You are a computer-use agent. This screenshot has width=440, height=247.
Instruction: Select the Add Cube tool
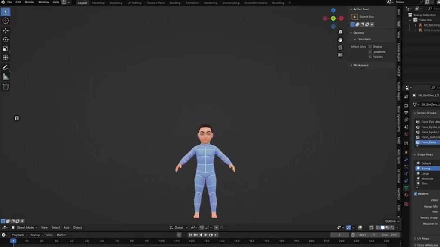point(6,87)
